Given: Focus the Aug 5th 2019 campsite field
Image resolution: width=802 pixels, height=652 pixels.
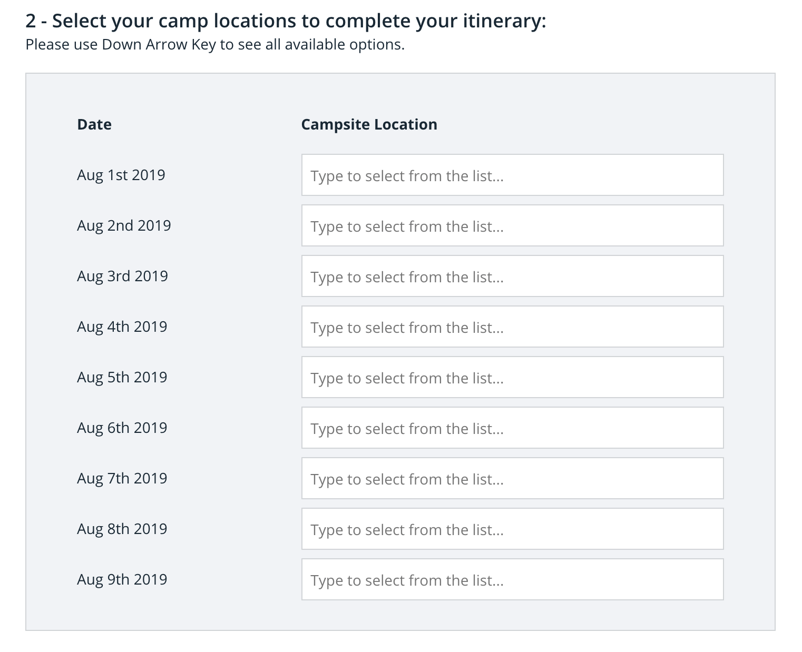Looking at the screenshot, I should click(x=512, y=377).
